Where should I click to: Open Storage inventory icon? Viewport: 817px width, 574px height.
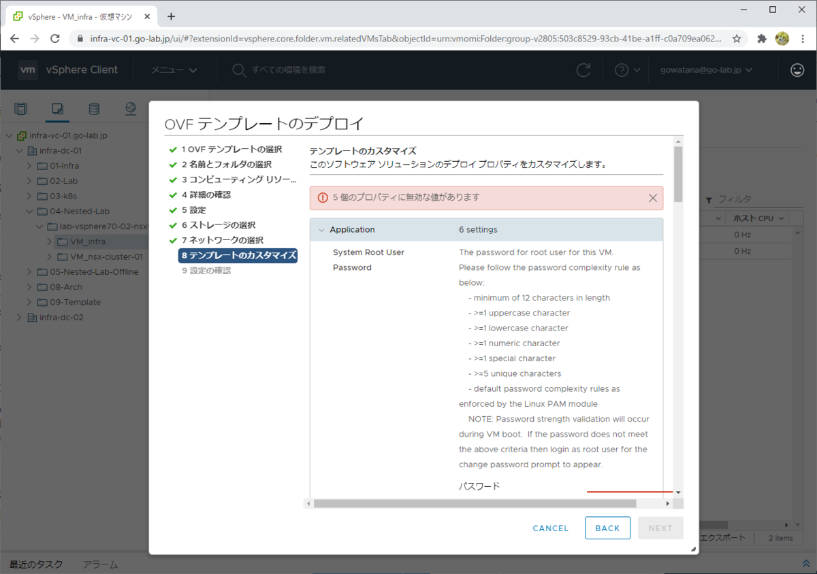[x=94, y=109]
